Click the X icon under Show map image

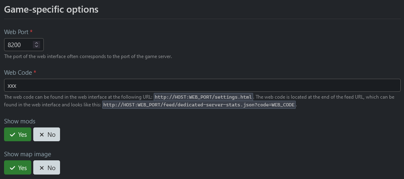coord(41,168)
